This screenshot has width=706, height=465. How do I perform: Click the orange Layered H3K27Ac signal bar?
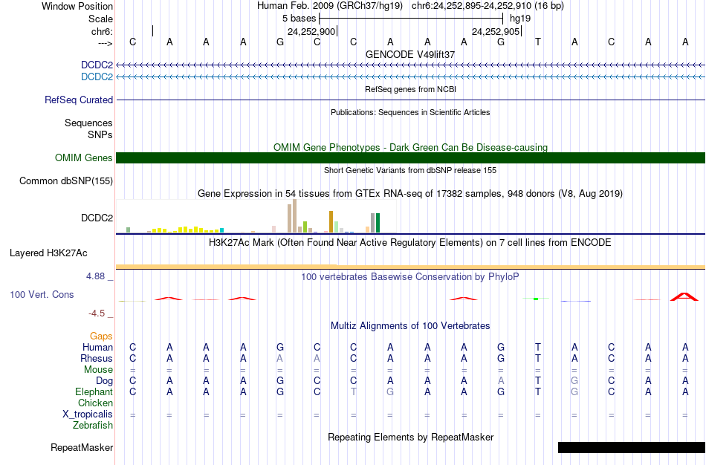pyautogui.click(x=410, y=267)
